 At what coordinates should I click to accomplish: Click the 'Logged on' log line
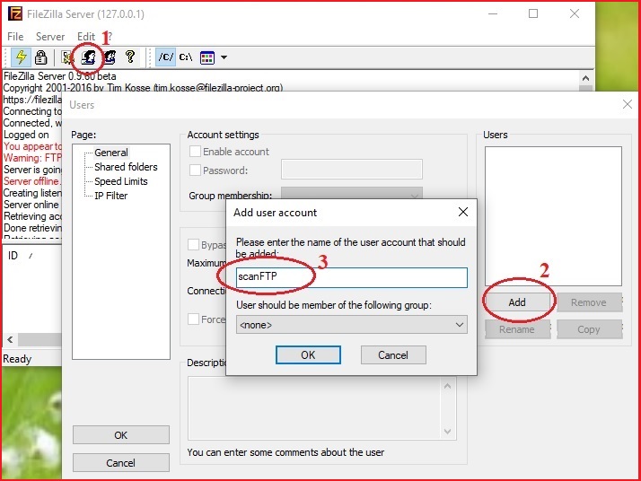pyautogui.click(x=26, y=135)
